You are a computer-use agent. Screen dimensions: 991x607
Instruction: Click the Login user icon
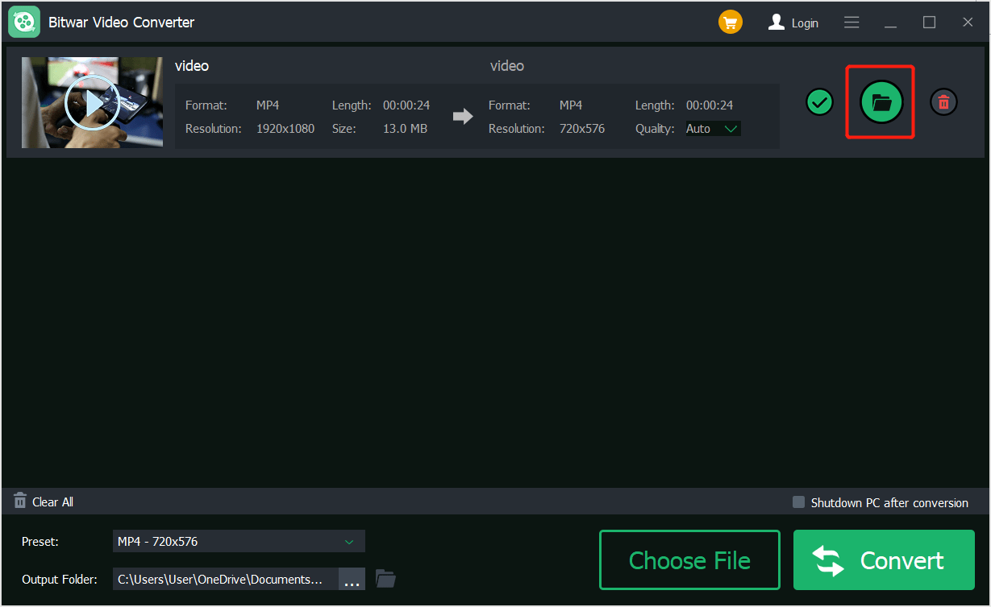click(777, 23)
